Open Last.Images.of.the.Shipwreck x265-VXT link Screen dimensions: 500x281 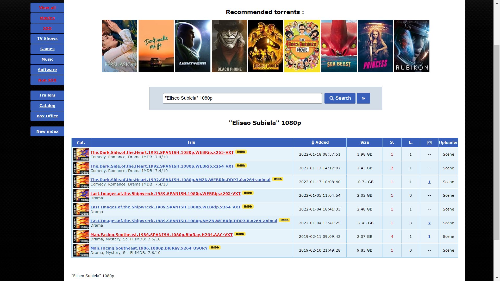(165, 194)
